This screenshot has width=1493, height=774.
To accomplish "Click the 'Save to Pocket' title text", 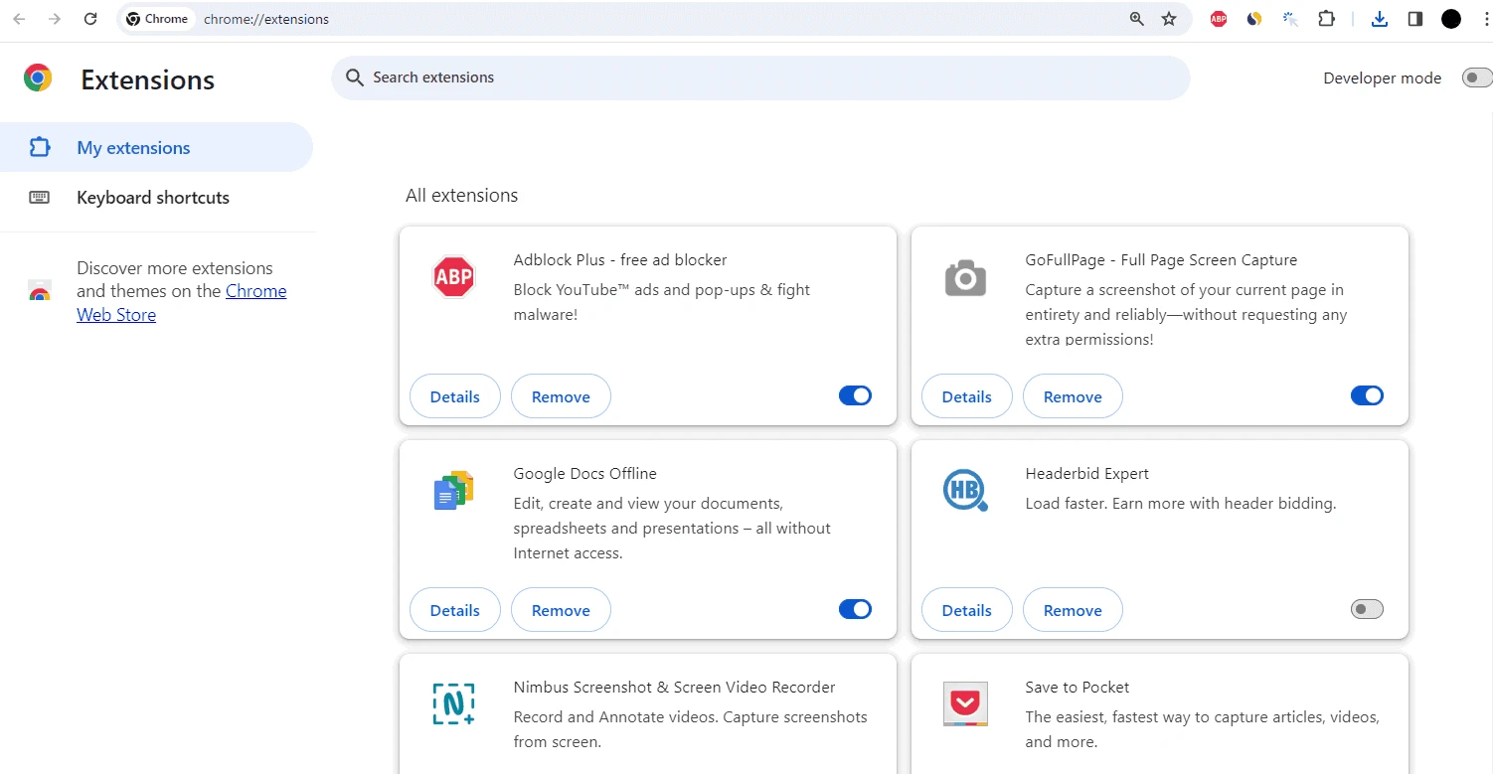I will [1078, 687].
